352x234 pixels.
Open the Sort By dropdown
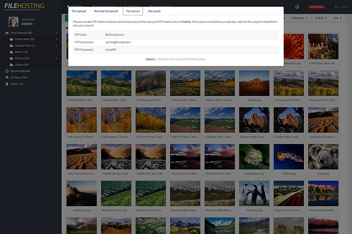pos(321,18)
